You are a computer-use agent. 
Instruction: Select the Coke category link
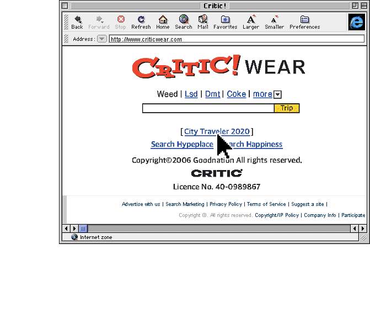[x=236, y=94]
